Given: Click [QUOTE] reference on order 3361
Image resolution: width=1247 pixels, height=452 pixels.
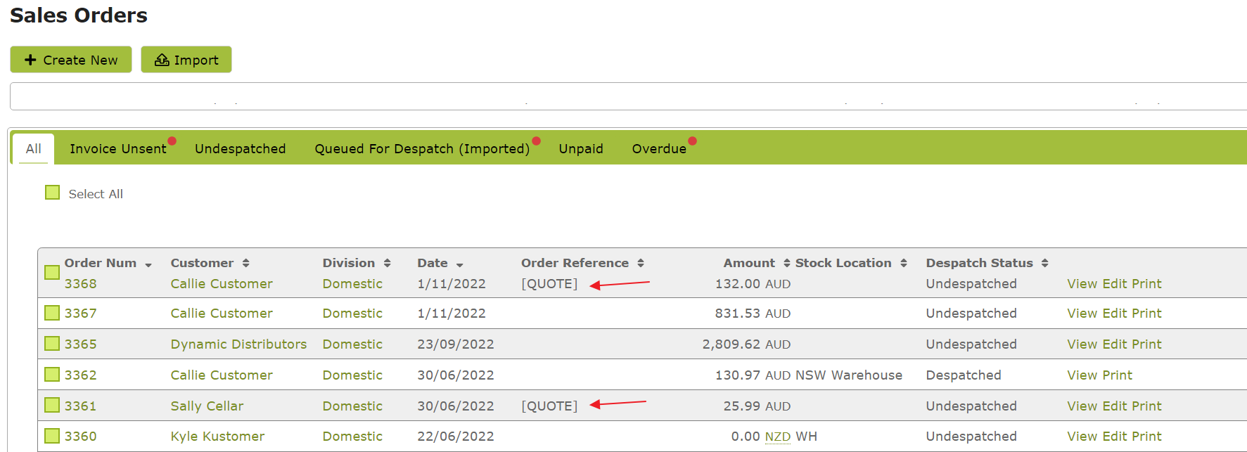Looking at the screenshot, I should tap(549, 406).
